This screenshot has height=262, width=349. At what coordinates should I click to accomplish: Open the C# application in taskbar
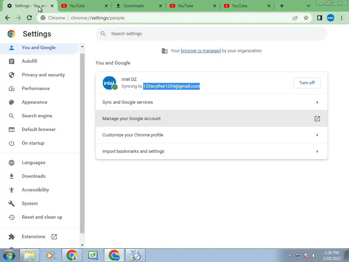93,255
